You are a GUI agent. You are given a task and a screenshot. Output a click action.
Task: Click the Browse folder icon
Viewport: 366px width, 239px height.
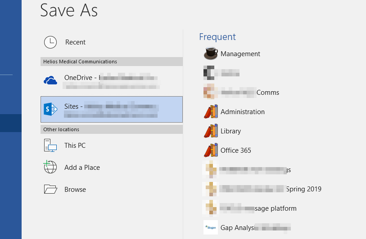(50, 189)
